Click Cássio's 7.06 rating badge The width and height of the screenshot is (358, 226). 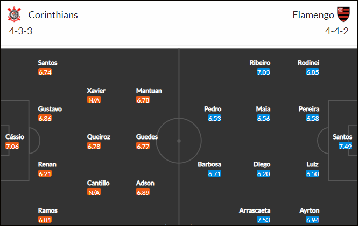coord(12,146)
